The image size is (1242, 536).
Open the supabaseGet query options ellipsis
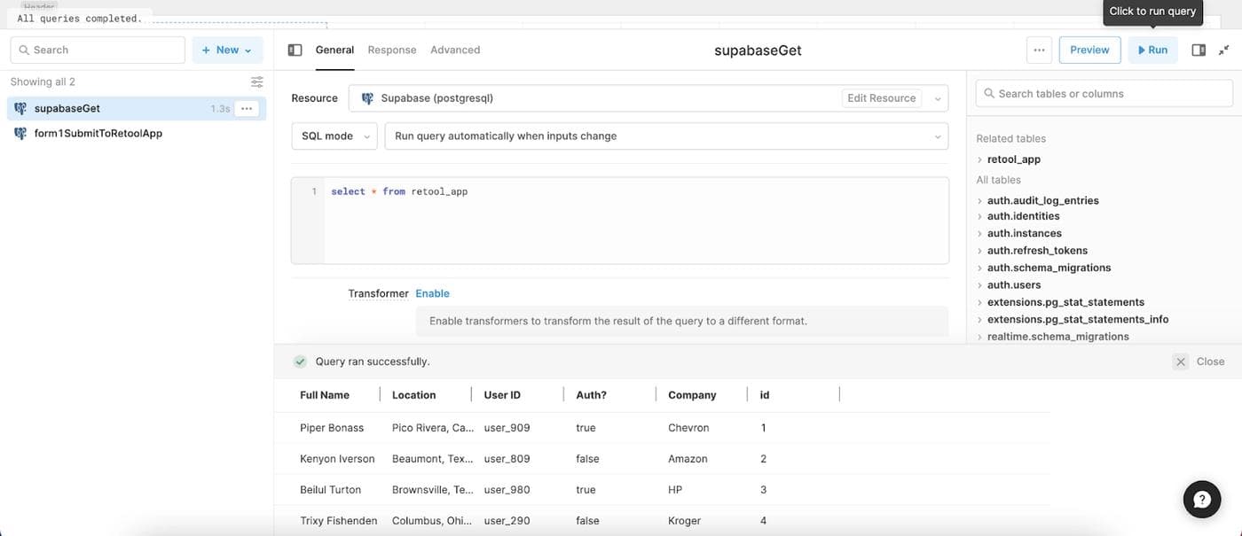coord(247,109)
